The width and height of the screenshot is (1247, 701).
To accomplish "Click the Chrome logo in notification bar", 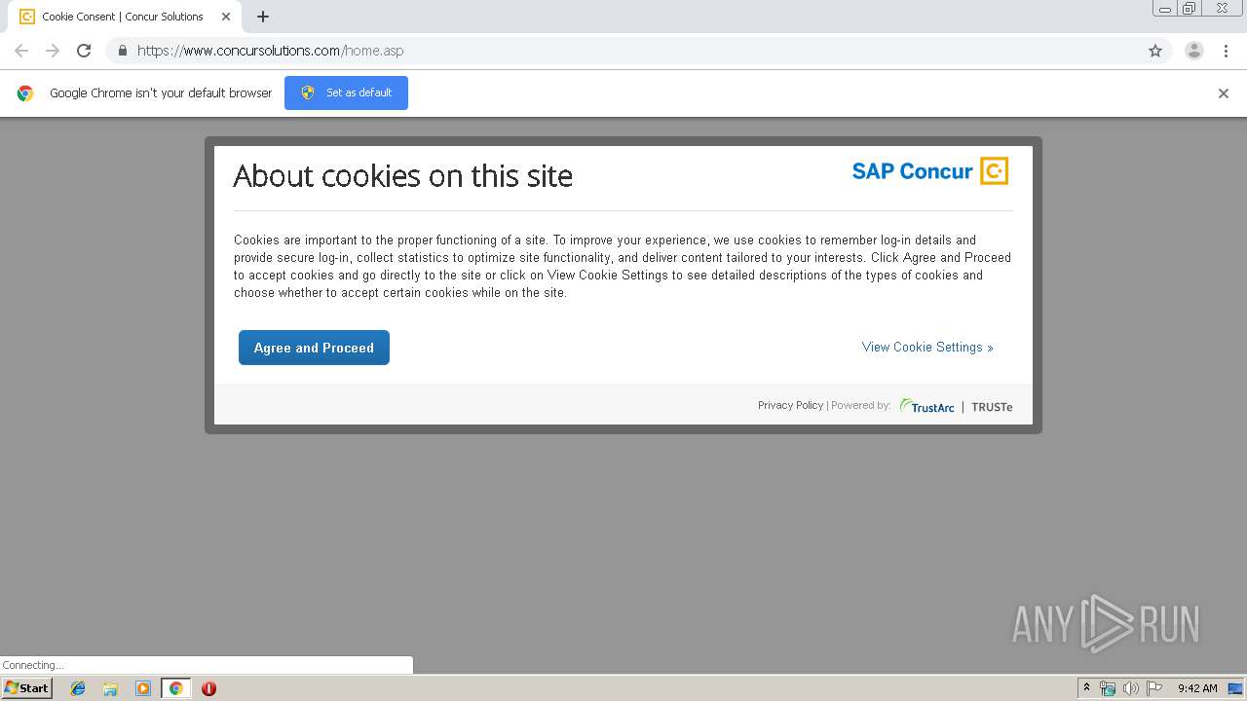I will [x=25, y=93].
